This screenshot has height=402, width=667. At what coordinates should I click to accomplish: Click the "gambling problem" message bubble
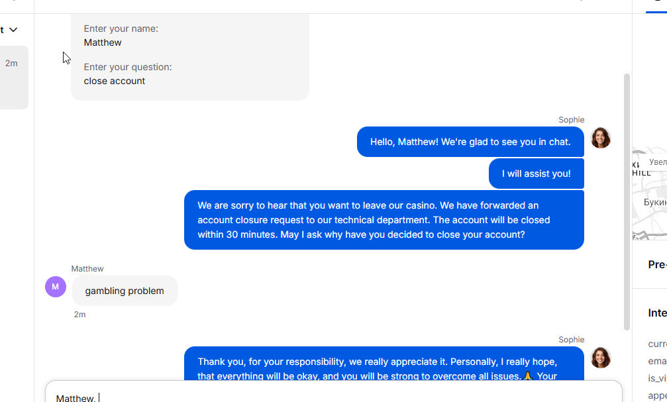point(125,291)
